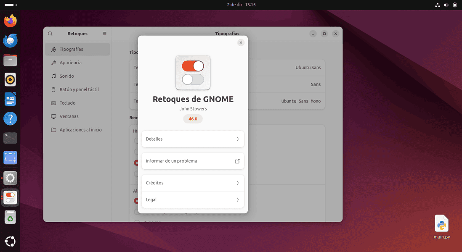Open the hamburger menu in Retoques
The image size is (462, 252).
[104, 34]
